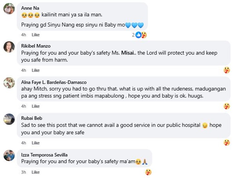Click the care reaction on Alna Faye's comment
Screen dimensions: 242x178
point(227,106)
